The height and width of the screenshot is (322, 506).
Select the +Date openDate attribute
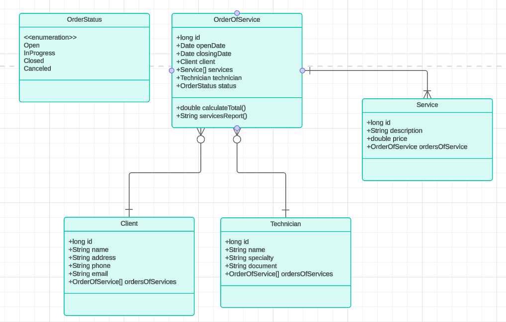point(201,46)
